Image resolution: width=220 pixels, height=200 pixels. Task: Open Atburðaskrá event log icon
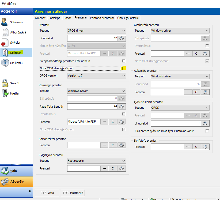(x=5, y=32)
